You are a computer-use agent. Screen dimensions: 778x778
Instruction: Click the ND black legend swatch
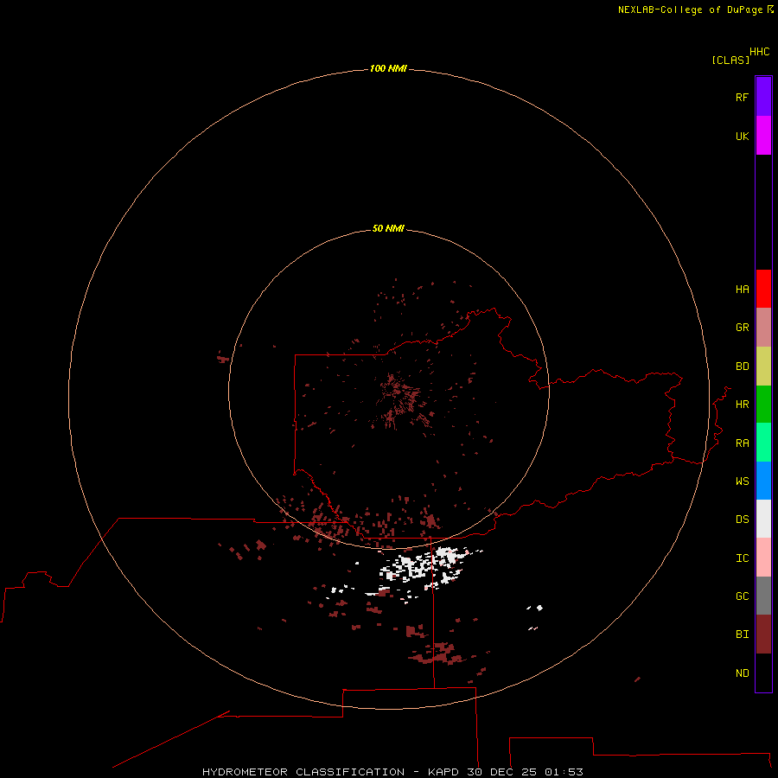click(x=763, y=673)
